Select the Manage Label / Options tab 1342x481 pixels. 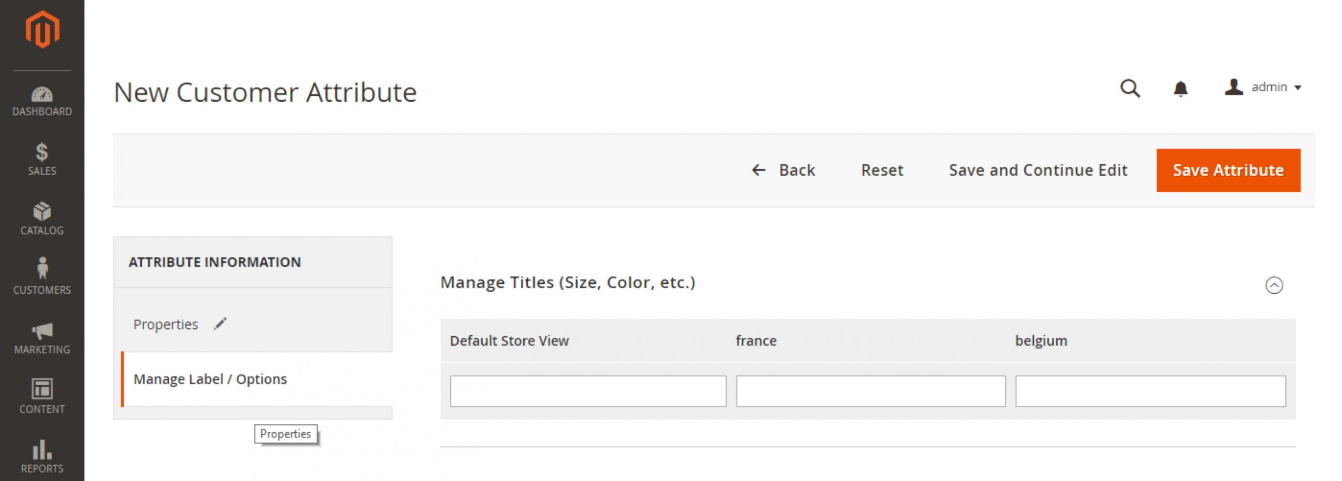[x=210, y=378]
